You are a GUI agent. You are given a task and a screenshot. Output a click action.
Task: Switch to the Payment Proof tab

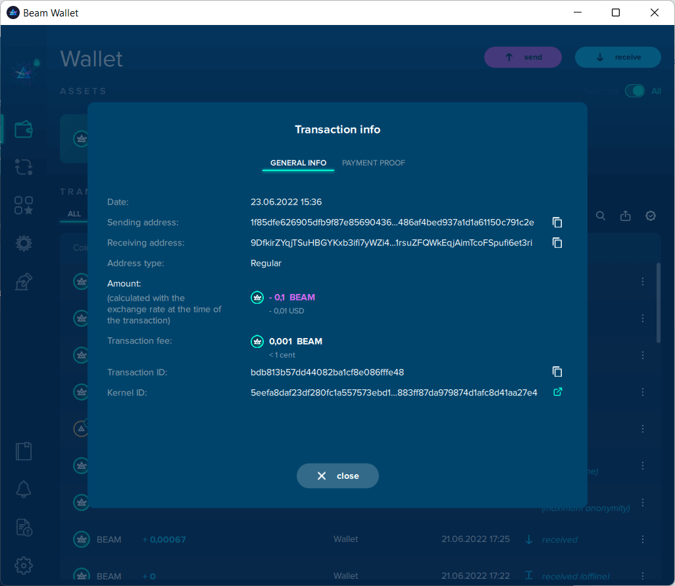click(373, 163)
